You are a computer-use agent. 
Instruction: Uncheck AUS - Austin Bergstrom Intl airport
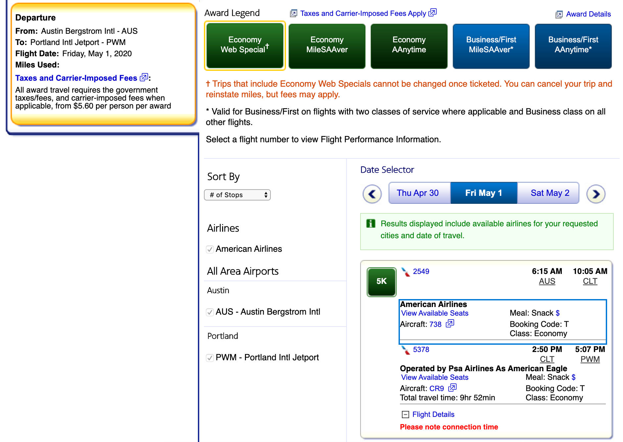point(210,312)
